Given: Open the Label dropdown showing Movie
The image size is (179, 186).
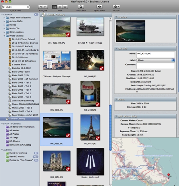Looking at the screenshot, I should (156, 60).
